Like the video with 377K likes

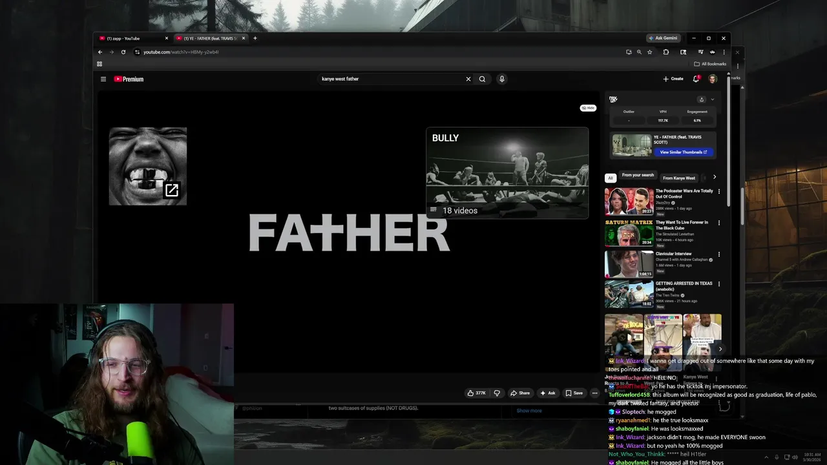(x=477, y=393)
